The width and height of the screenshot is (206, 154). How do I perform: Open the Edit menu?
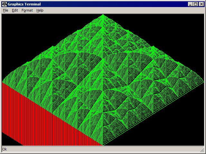click(x=15, y=10)
